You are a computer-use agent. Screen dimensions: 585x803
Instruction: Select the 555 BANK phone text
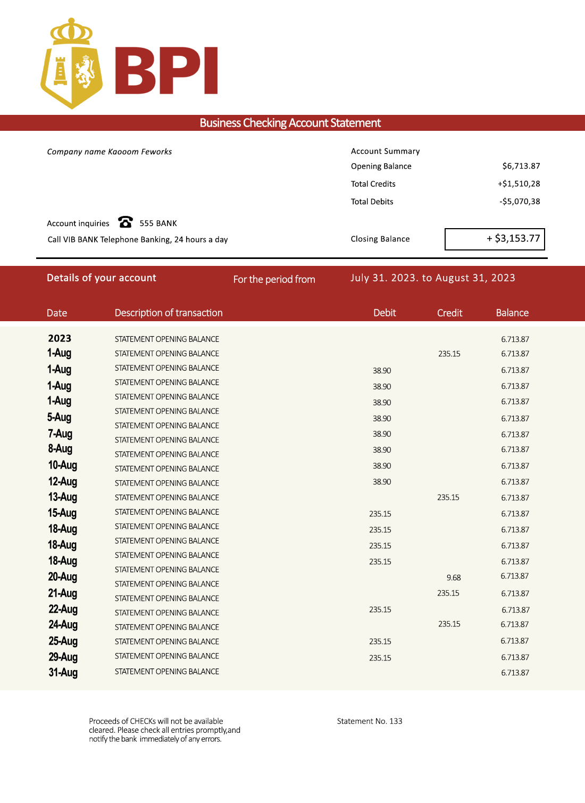click(x=158, y=223)
